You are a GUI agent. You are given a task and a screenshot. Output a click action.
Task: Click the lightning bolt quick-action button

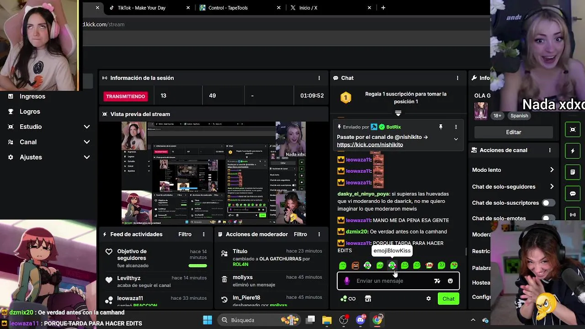[573, 151]
